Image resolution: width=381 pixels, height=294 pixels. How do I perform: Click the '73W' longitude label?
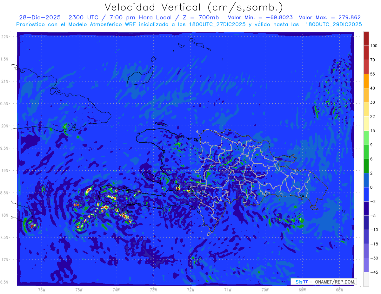click(153, 290)
